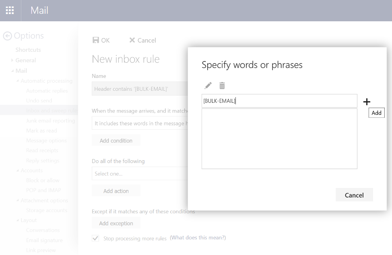Click the plus Add icon

click(x=366, y=102)
